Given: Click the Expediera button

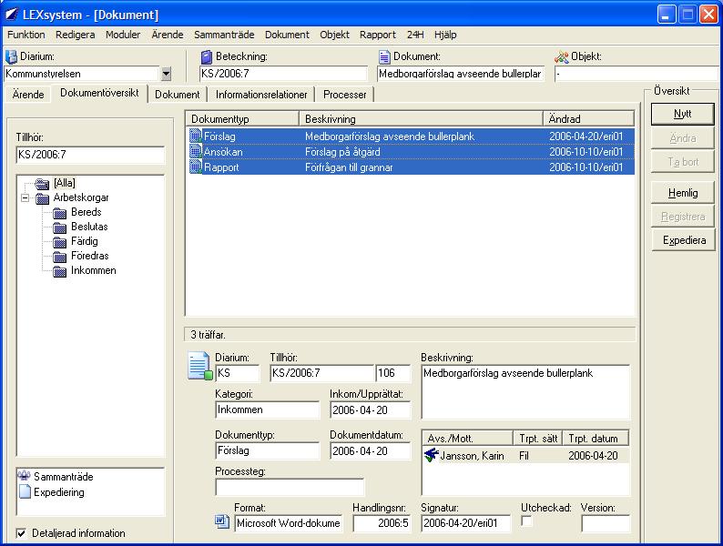Looking at the screenshot, I should 684,240.
